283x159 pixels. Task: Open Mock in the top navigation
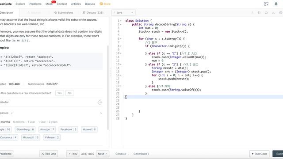(49, 4)
